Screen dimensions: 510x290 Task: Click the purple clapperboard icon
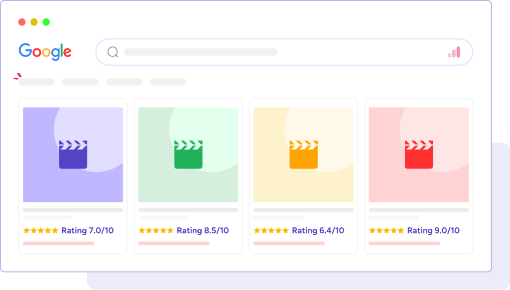pos(73,154)
